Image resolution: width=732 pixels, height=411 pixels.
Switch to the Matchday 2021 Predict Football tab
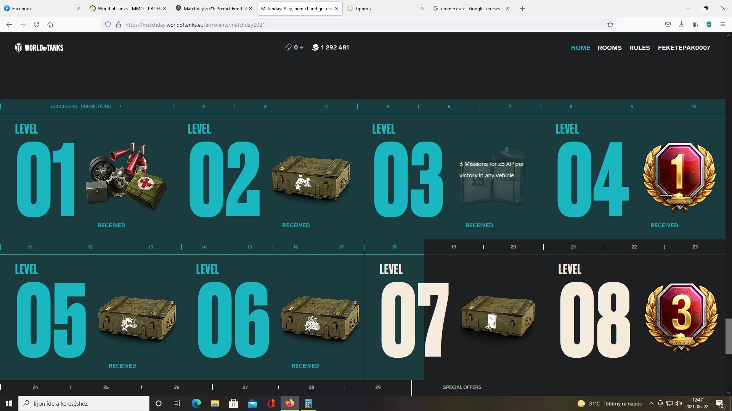(214, 8)
